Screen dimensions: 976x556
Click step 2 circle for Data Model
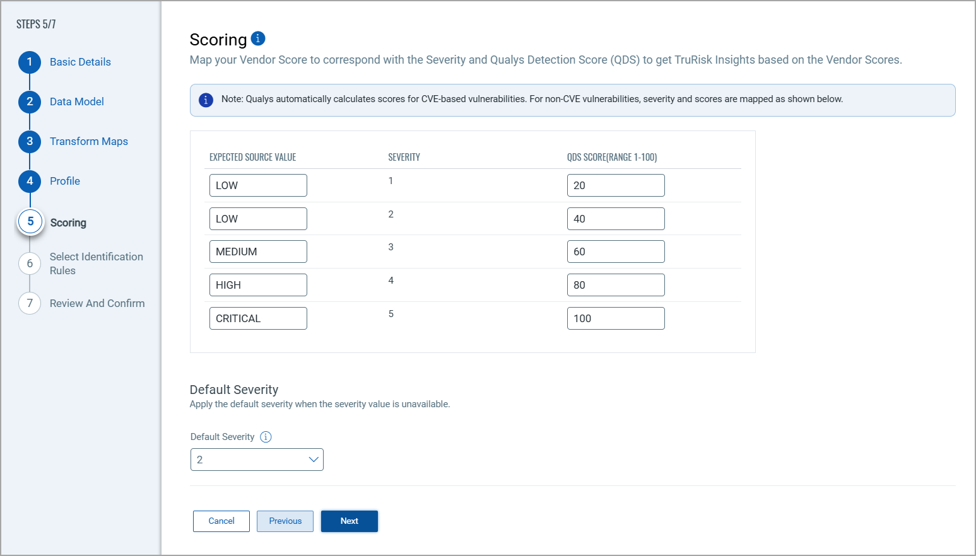pyautogui.click(x=30, y=101)
